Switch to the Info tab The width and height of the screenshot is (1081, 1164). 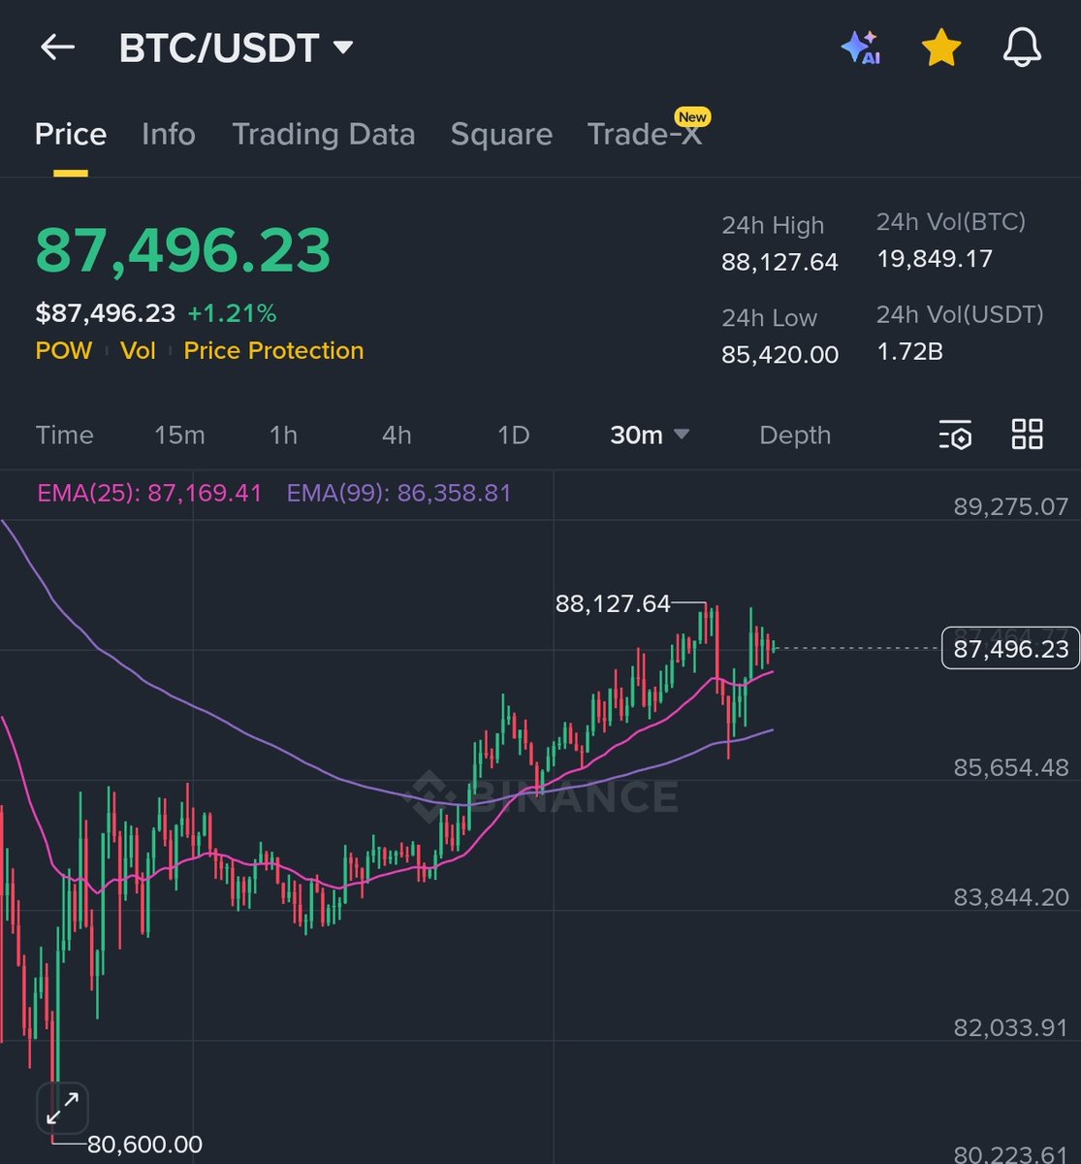pyautogui.click(x=169, y=134)
